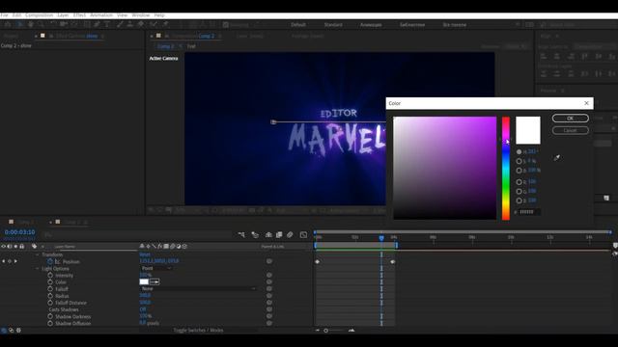Click Reset link on Transform row
The height and width of the screenshot is (347, 618).
click(x=145, y=254)
